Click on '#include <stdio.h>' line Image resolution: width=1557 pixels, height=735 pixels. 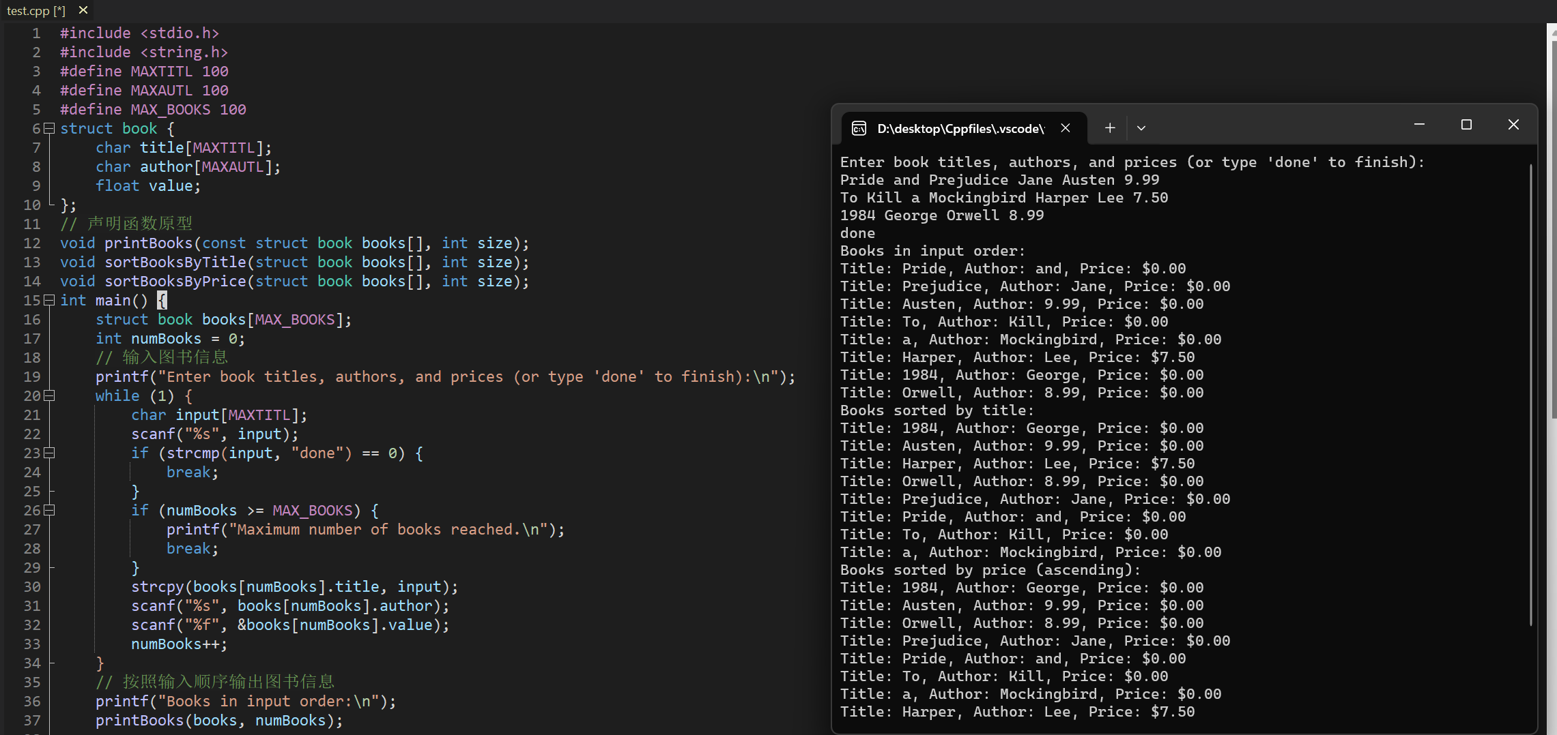140,33
